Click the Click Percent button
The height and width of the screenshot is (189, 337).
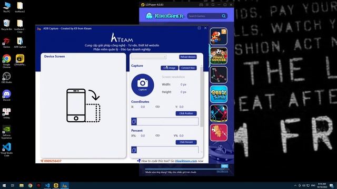(x=186, y=142)
